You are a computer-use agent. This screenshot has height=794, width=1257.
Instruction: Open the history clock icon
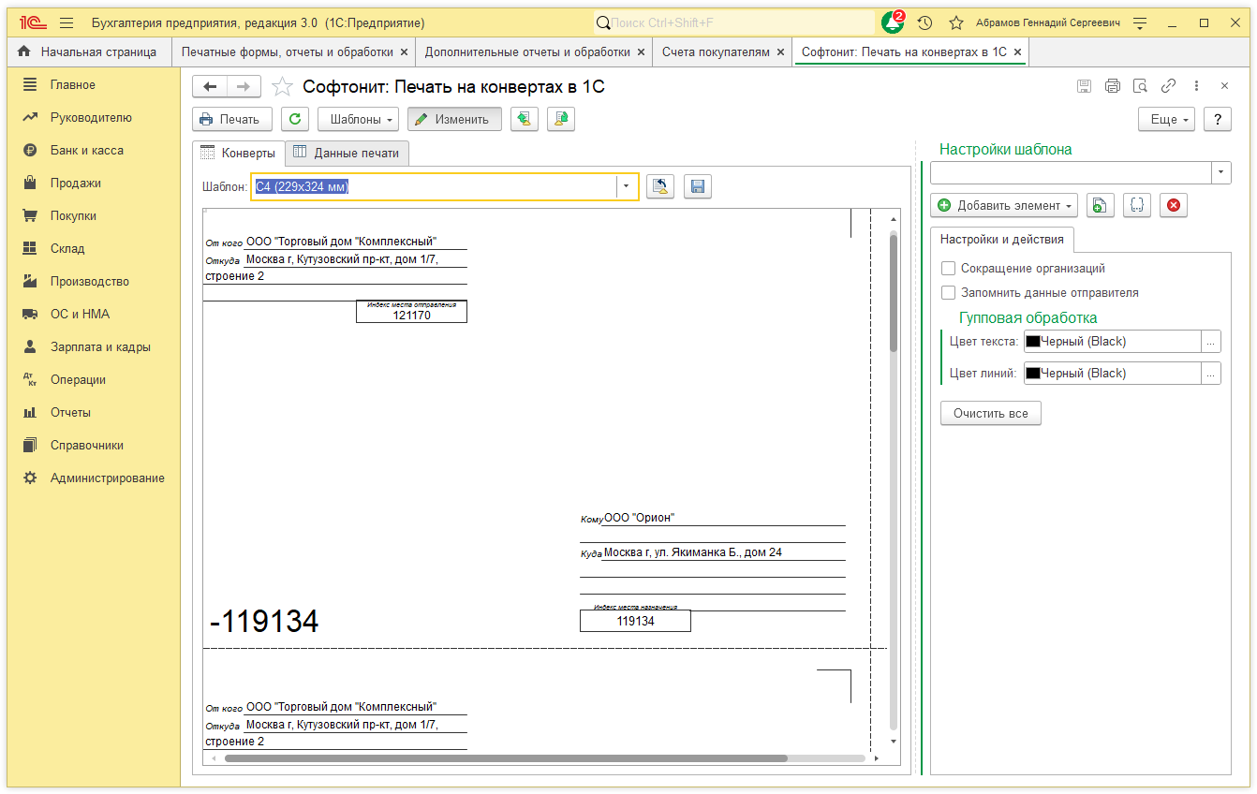coord(924,22)
